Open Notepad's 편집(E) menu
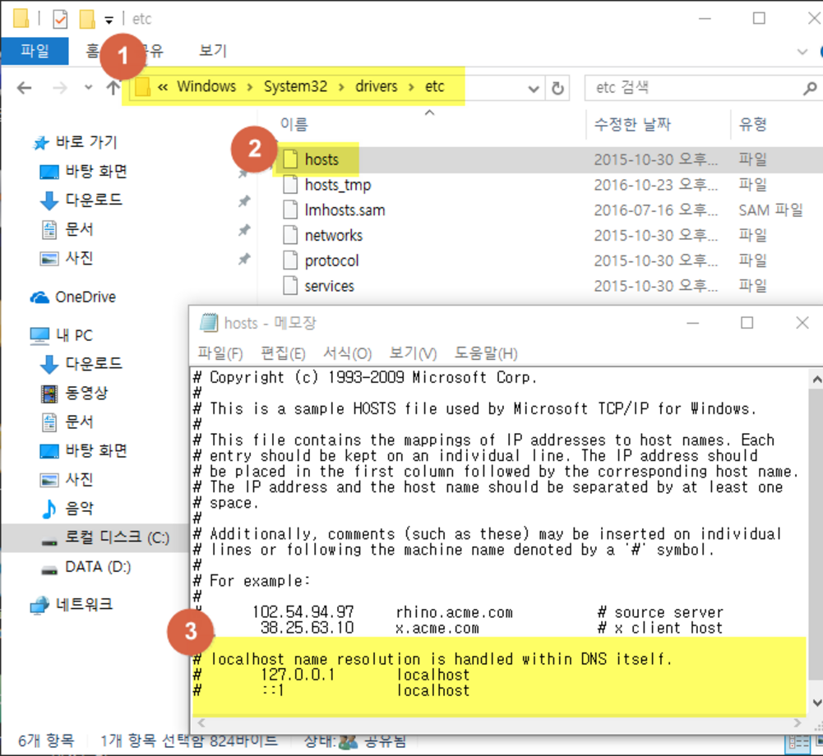Screen dimensions: 823x756 283,353
